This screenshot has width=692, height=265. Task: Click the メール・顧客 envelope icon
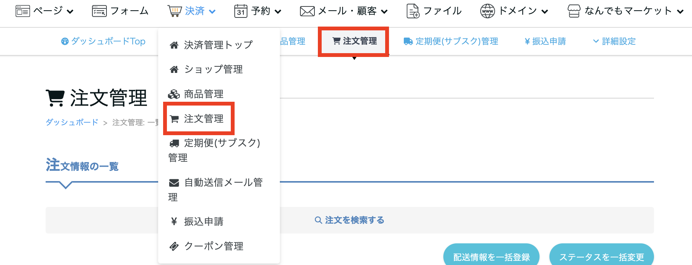[307, 11]
